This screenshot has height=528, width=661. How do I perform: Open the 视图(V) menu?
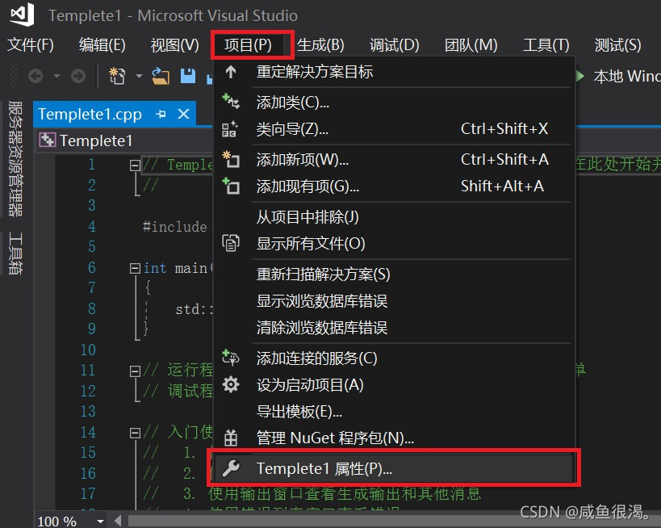click(174, 44)
